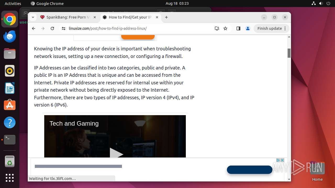The height and width of the screenshot is (188, 335).
Task: Open the volume indicator in system tray
Action: (321, 3)
